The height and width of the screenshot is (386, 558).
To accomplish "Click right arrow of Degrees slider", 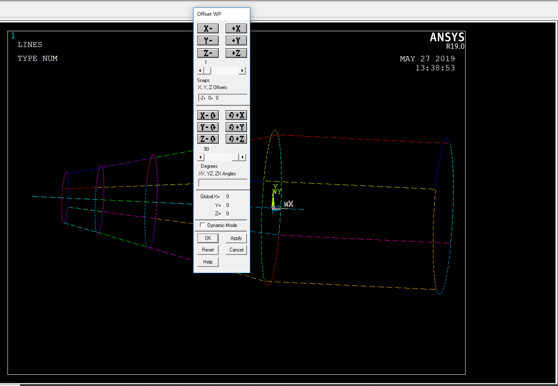I will [243, 157].
